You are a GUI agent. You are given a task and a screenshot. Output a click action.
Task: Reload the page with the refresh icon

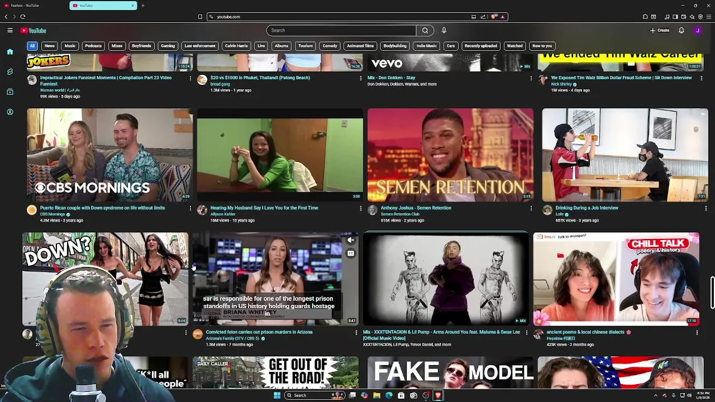pyautogui.click(x=23, y=17)
